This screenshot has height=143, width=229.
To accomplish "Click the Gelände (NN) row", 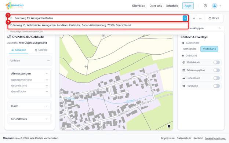I will coord(30,86).
